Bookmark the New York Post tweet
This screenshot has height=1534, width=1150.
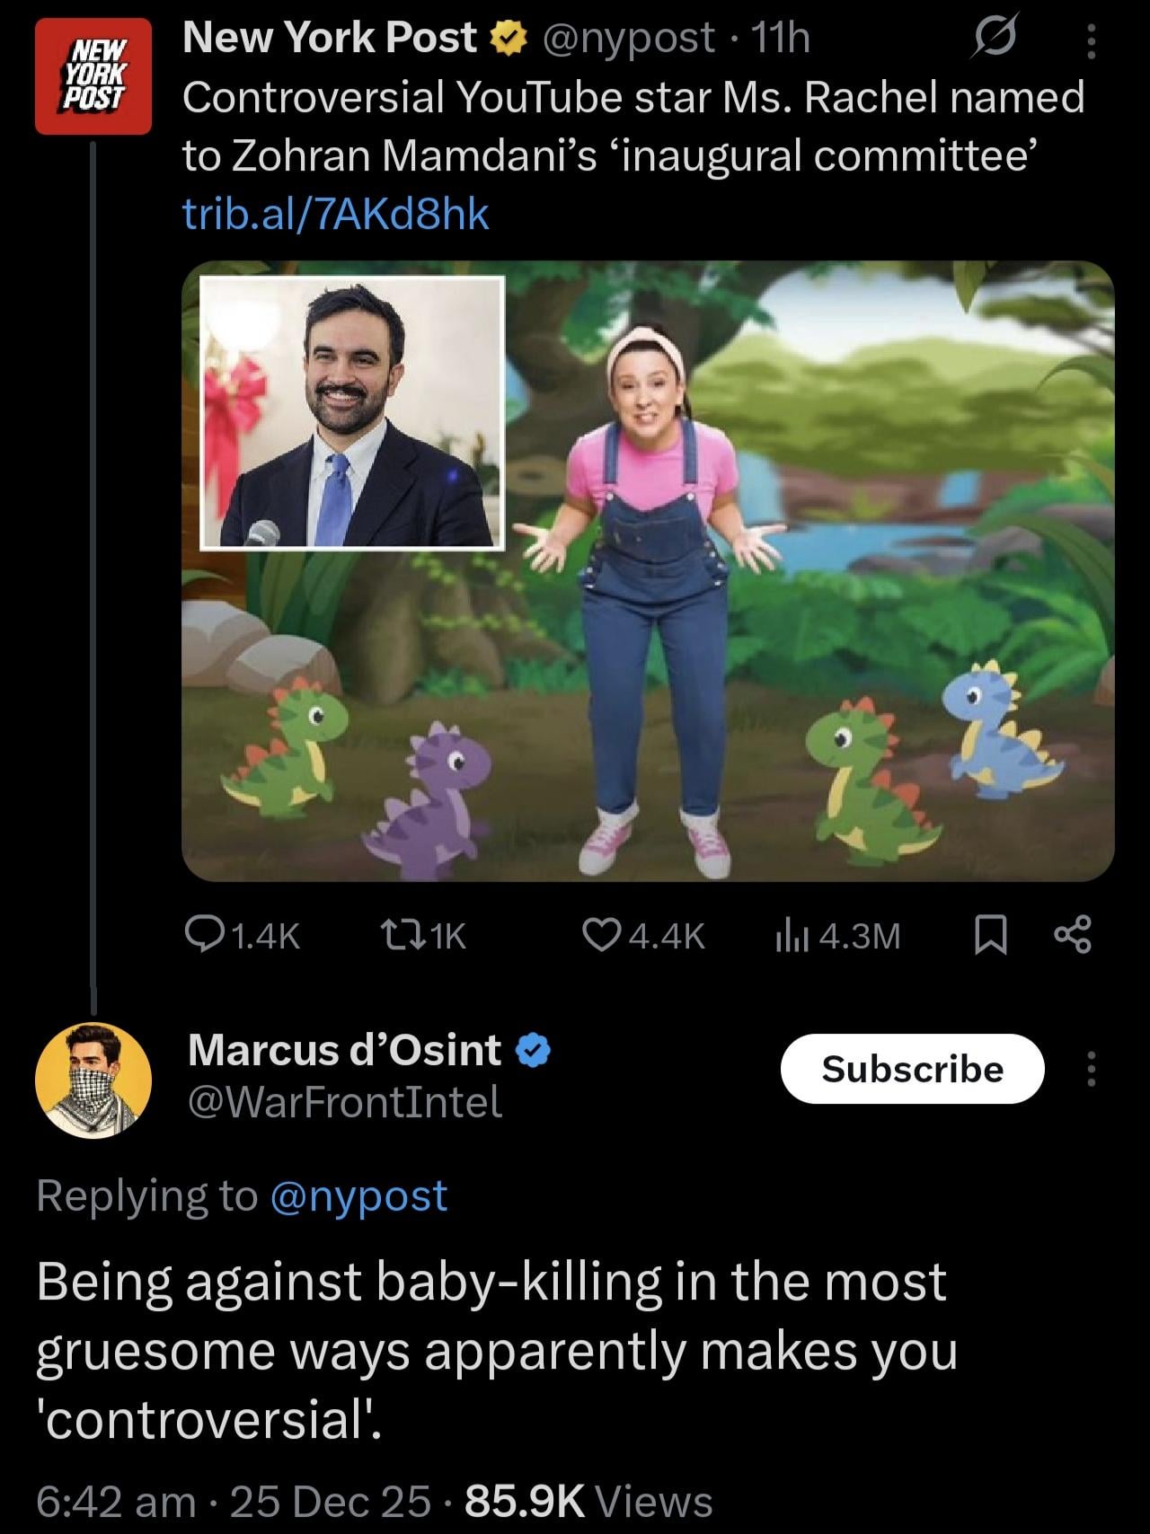(x=989, y=936)
